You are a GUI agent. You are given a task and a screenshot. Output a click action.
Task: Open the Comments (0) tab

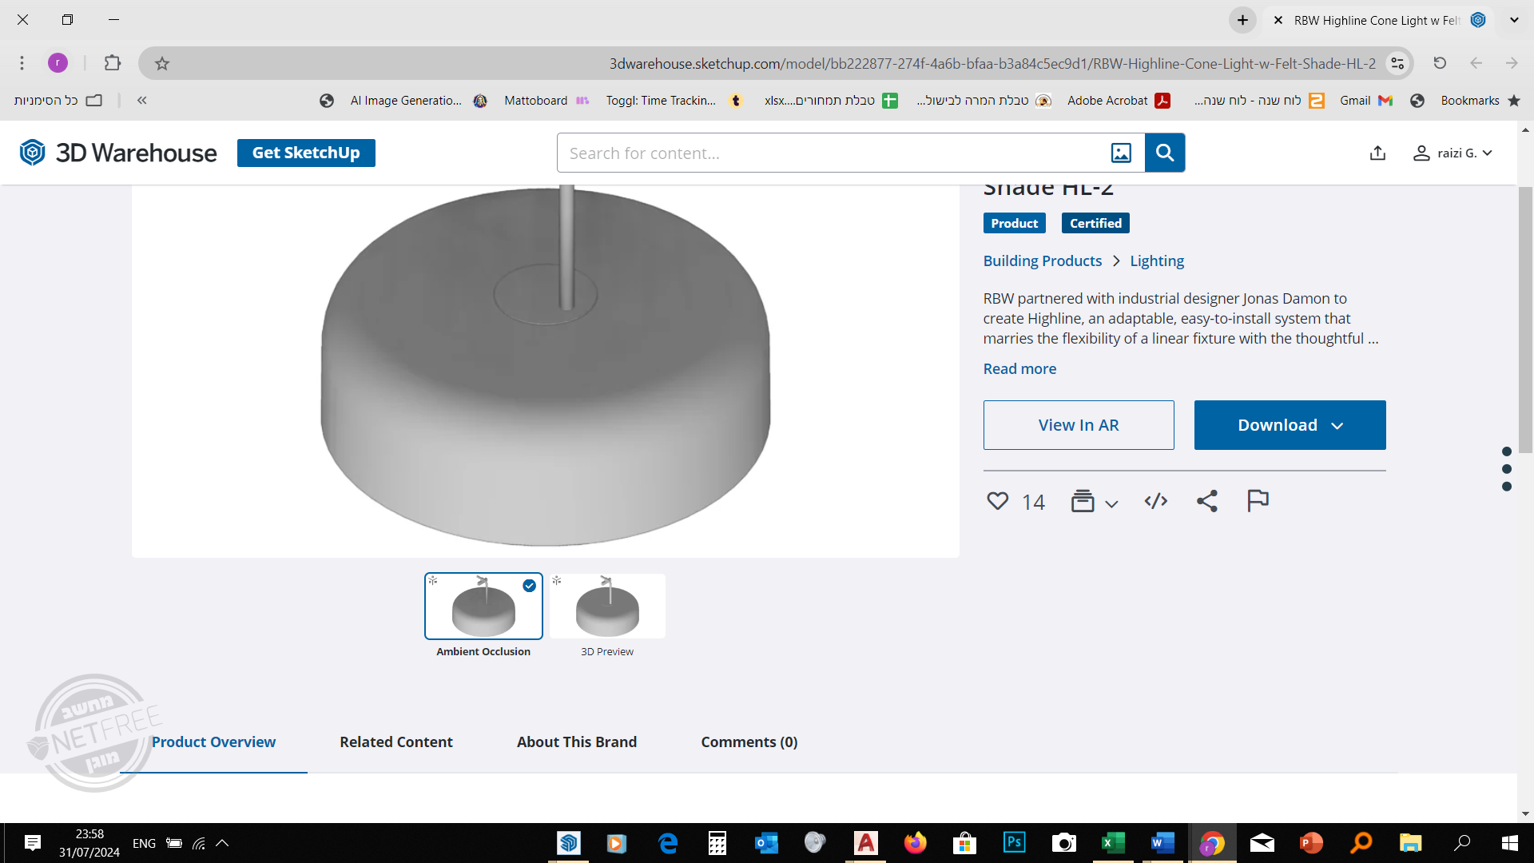(749, 742)
